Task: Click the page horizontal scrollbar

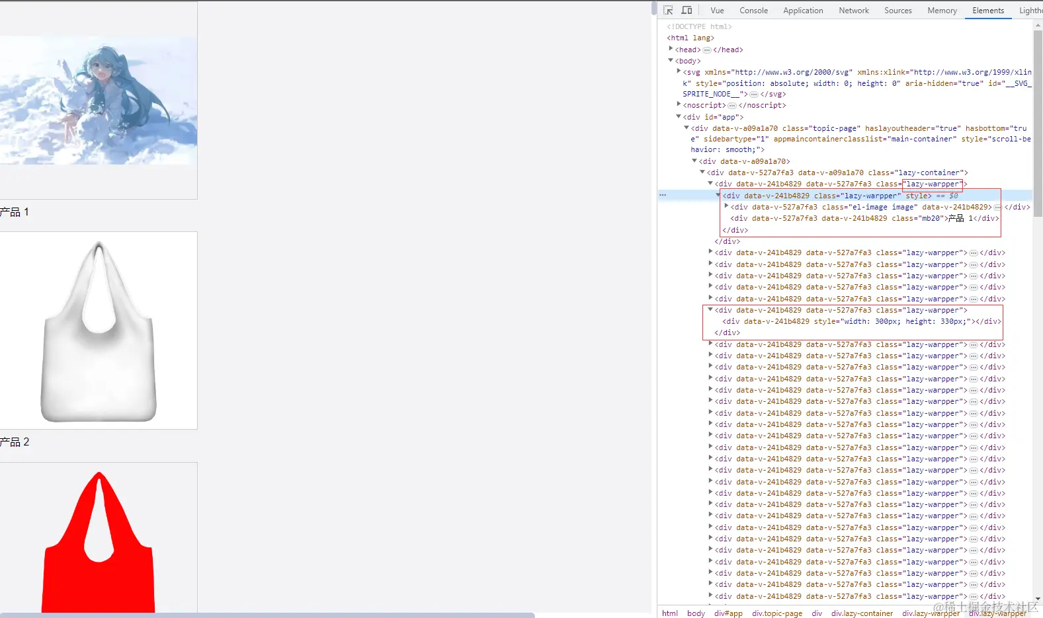Action: pos(267,615)
